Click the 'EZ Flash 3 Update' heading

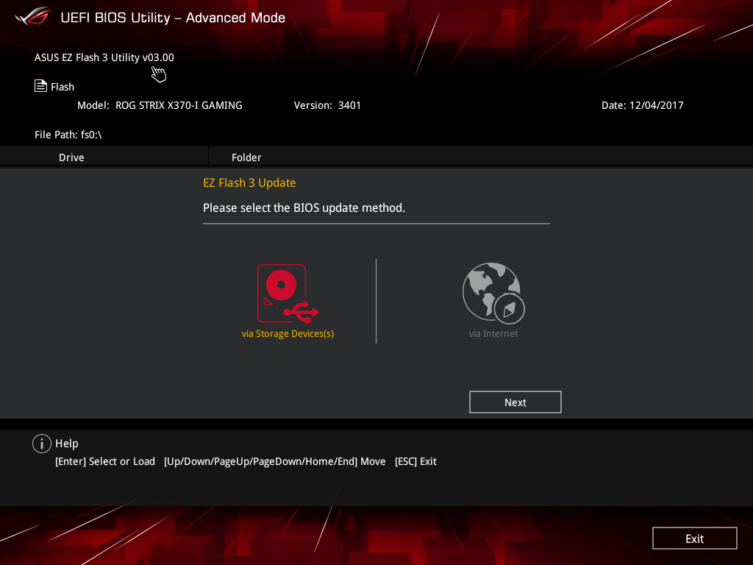(249, 183)
